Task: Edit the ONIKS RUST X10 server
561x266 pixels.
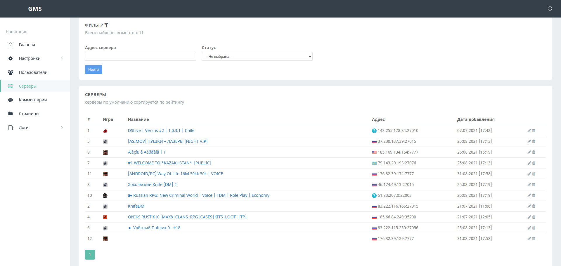Action: coord(529,217)
